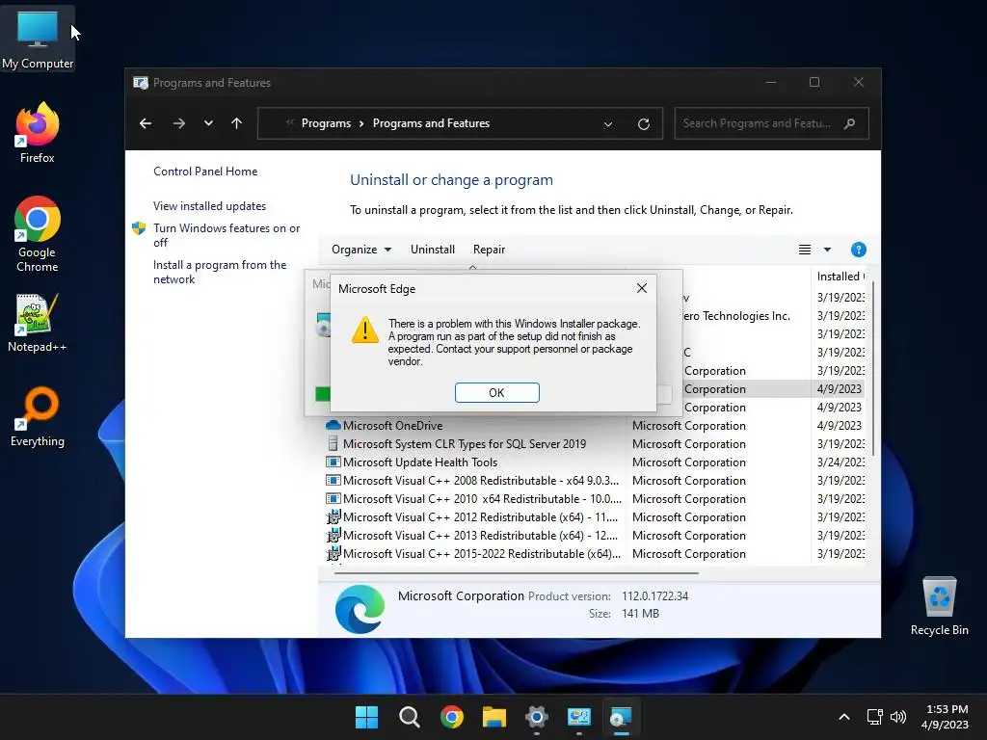Click the vertical scrollbar of the program list
This screenshot has height=740, width=987.
point(872,369)
